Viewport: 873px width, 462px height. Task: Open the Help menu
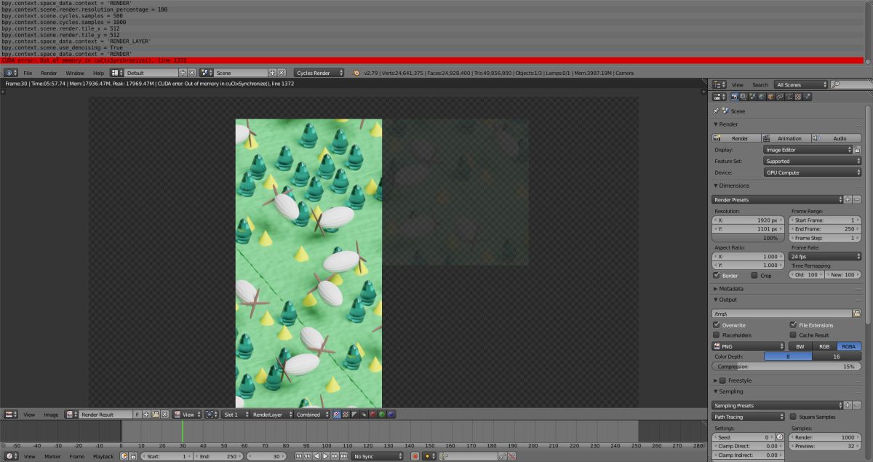(x=98, y=73)
